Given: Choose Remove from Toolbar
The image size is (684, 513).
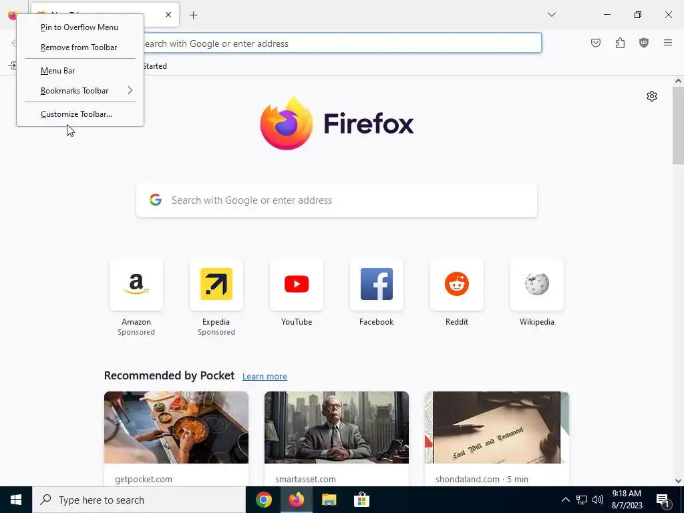Looking at the screenshot, I should click(x=80, y=47).
